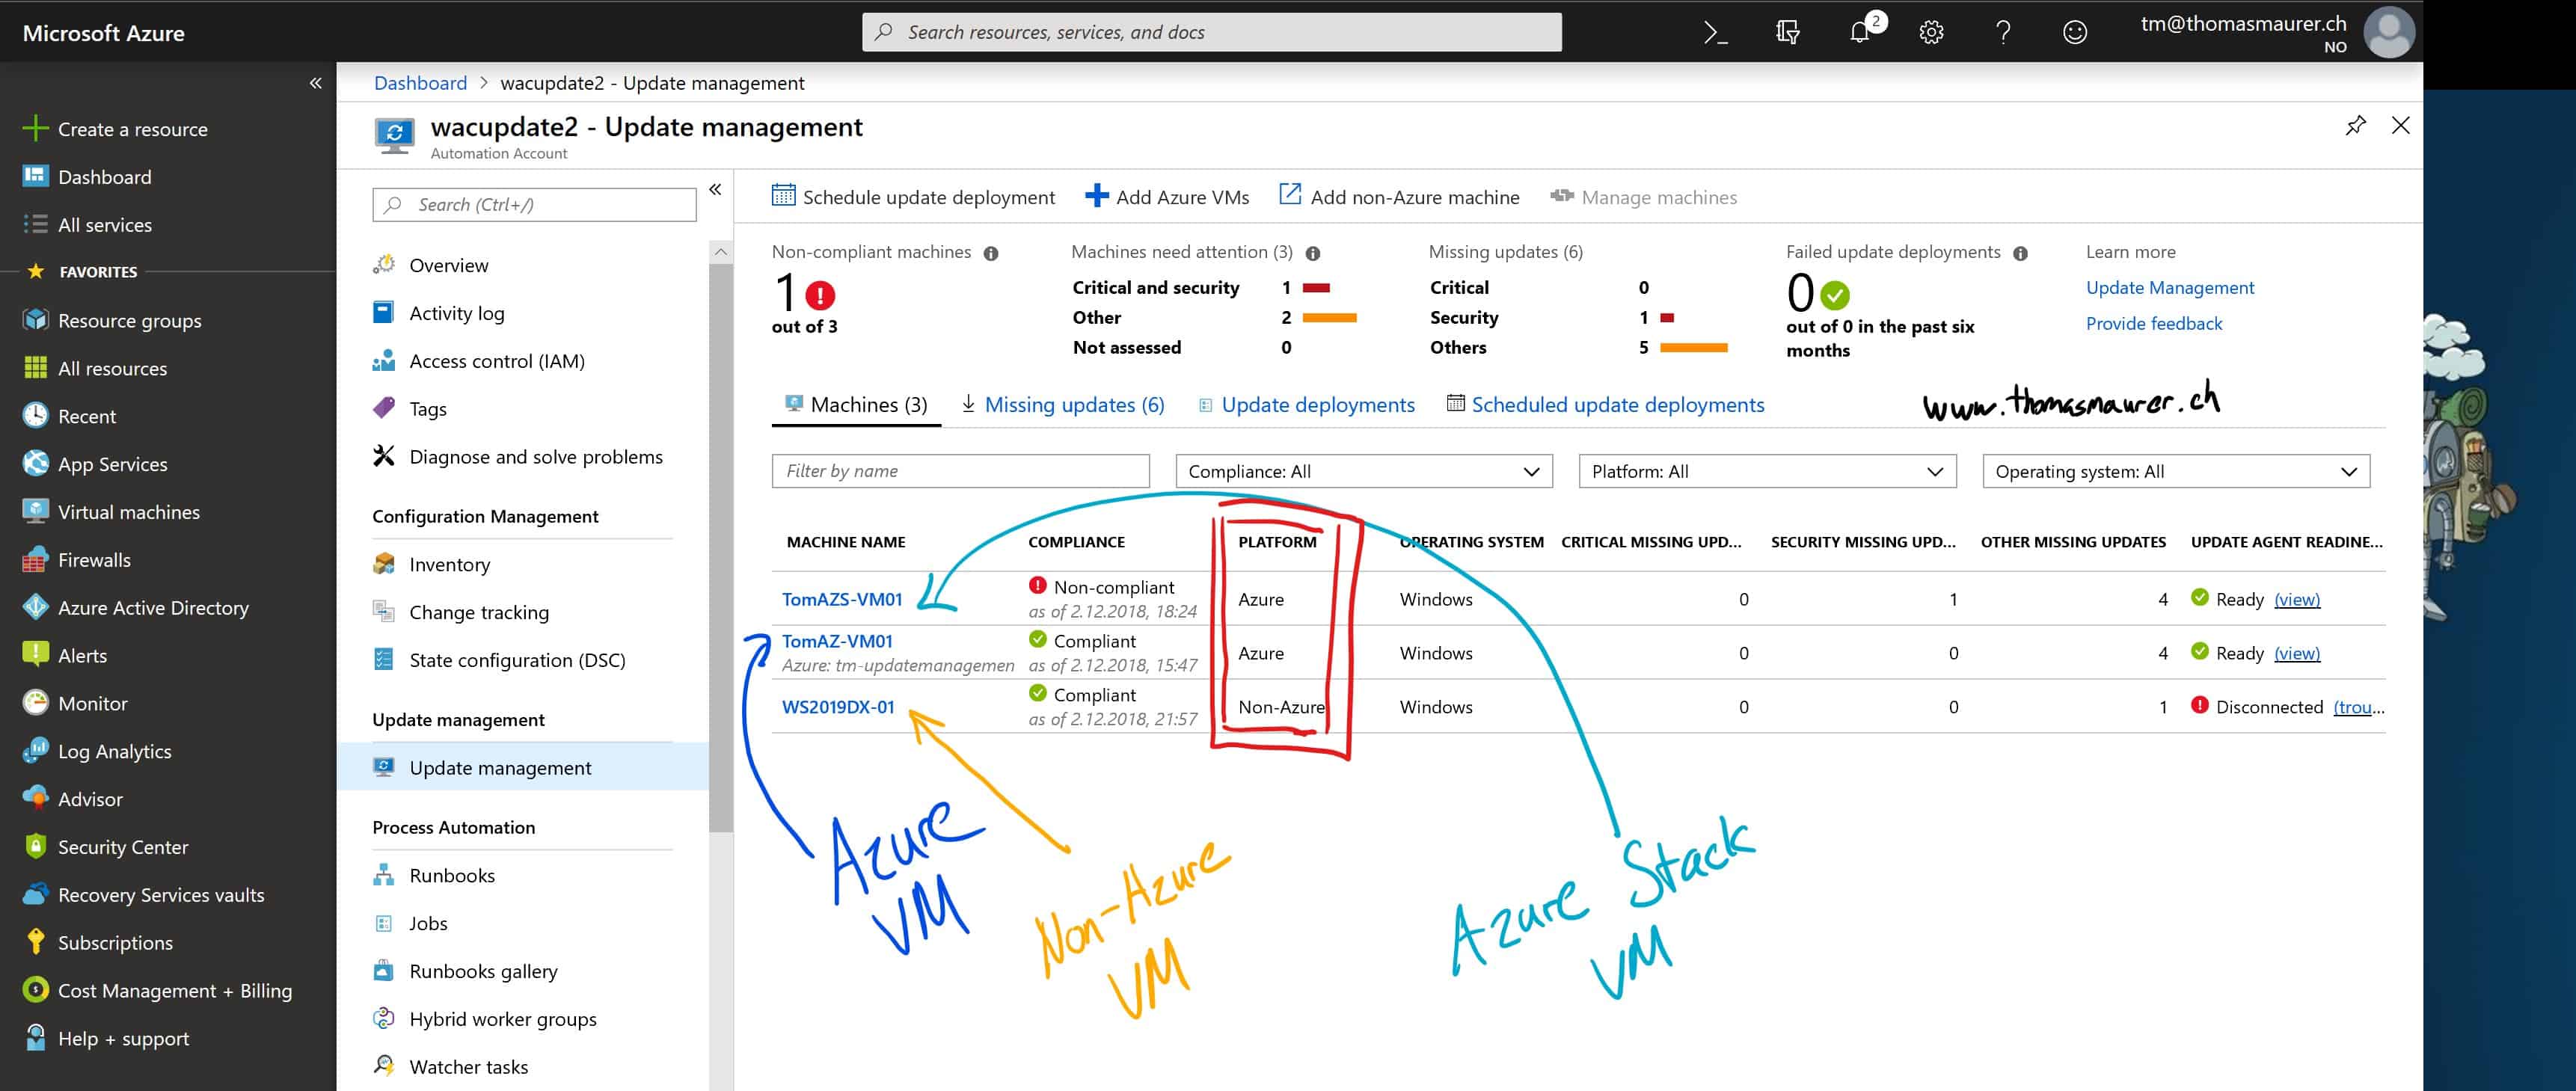This screenshot has height=1091, width=2576.
Task: Click the Dashboard icon in the sidebar
Action: tap(35, 177)
